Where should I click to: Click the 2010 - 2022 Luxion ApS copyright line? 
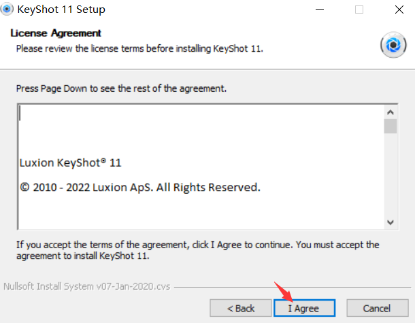pos(140,187)
